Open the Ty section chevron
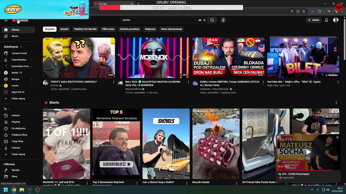Screen dimensions: 346x194 coord(9,109)
